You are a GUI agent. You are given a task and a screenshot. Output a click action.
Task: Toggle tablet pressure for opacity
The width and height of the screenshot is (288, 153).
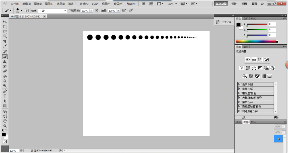point(96,11)
